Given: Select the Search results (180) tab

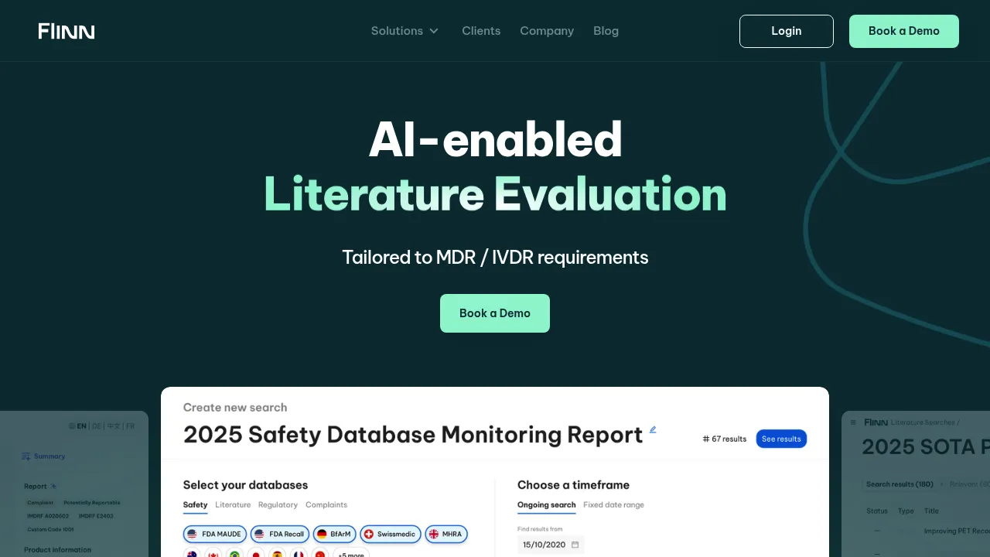Looking at the screenshot, I should point(900,484).
